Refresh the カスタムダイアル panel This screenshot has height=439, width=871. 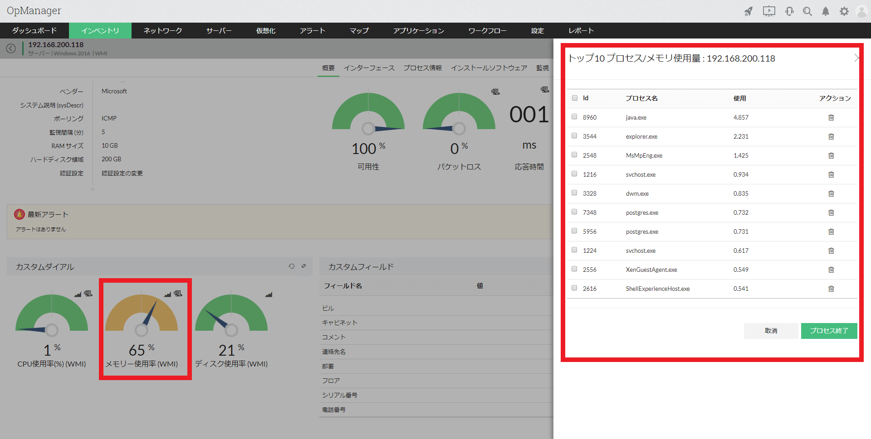point(292,266)
